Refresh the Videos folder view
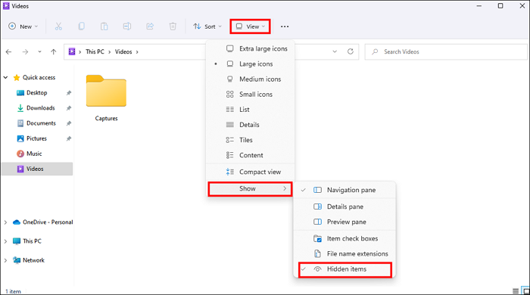 click(x=351, y=51)
